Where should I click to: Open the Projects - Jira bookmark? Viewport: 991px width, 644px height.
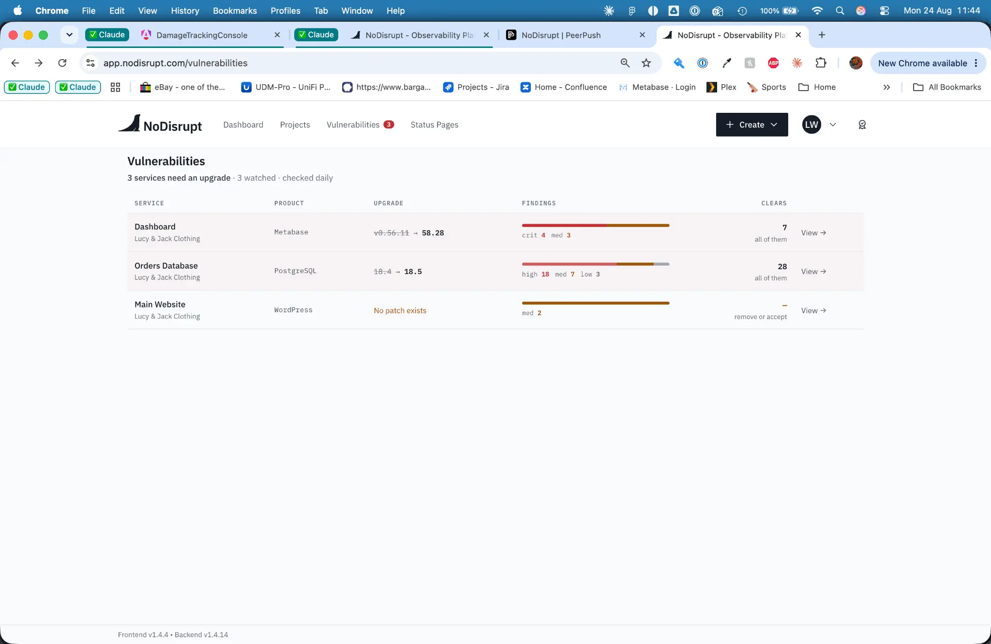point(476,87)
